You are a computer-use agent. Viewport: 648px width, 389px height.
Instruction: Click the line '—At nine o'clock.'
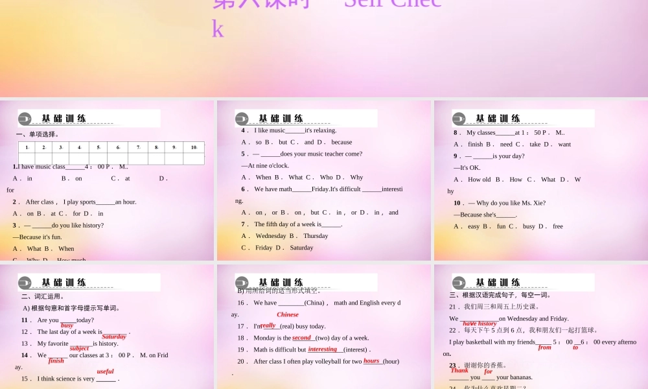point(265,166)
